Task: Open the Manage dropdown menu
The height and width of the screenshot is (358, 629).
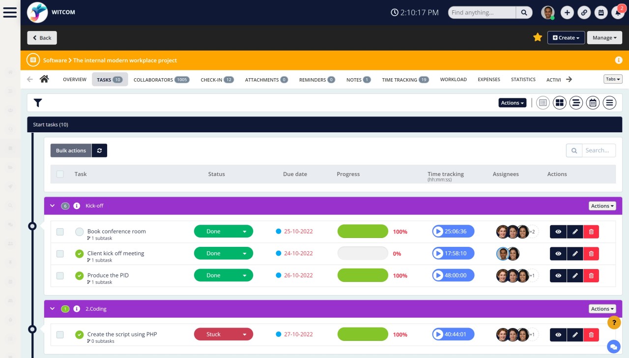Action: [604, 37]
